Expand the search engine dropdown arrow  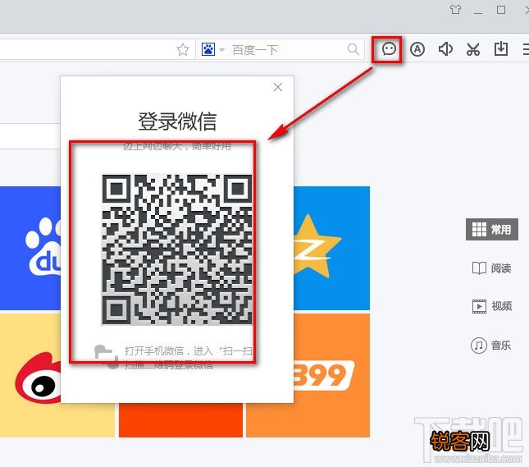tap(222, 50)
